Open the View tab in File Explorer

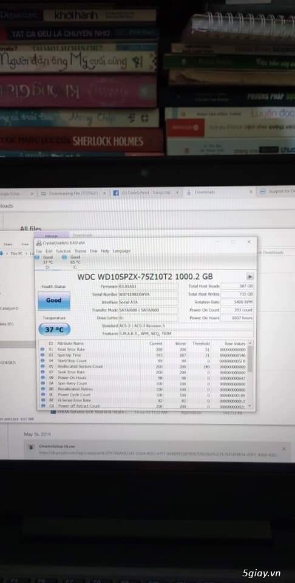[25, 244]
